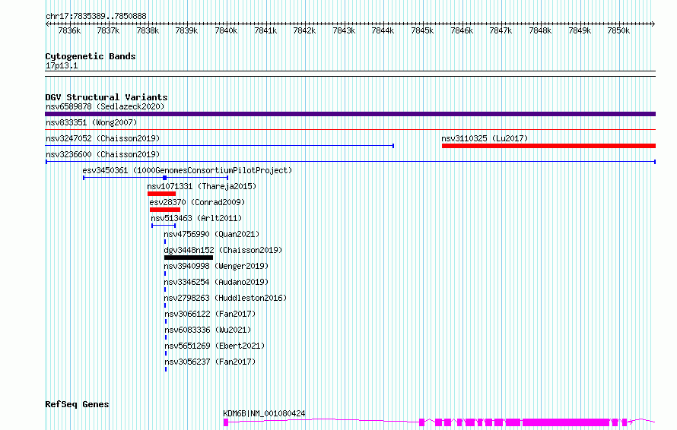This screenshot has width=677, height=430.
Task: Select nsv3066122 (Fan2017) label
Action: click(x=210, y=314)
